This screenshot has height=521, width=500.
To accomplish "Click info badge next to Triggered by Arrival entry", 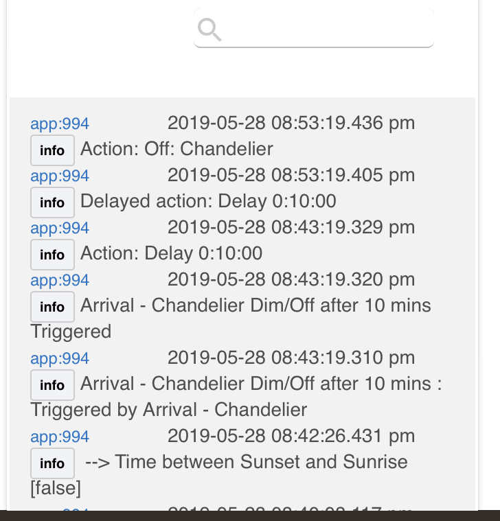I will coord(52,385).
